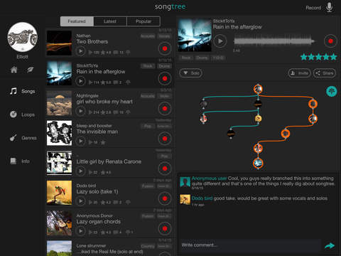
Task: Switch to the Featured tab
Action: coord(77,21)
